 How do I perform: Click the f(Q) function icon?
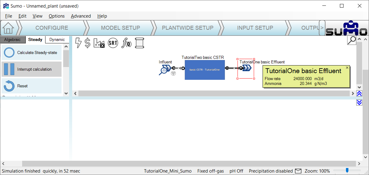(x=126, y=43)
